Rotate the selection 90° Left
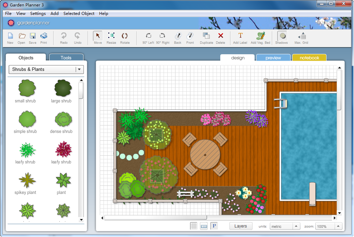This screenshot has height=237, width=354. click(x=148, y=37)
